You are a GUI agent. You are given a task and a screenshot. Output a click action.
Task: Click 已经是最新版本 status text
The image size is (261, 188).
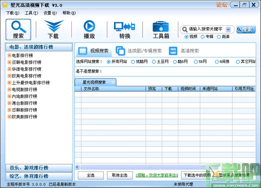(62, 185)
